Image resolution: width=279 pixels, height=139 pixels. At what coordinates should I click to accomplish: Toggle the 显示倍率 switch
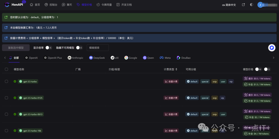click(49, 48)
